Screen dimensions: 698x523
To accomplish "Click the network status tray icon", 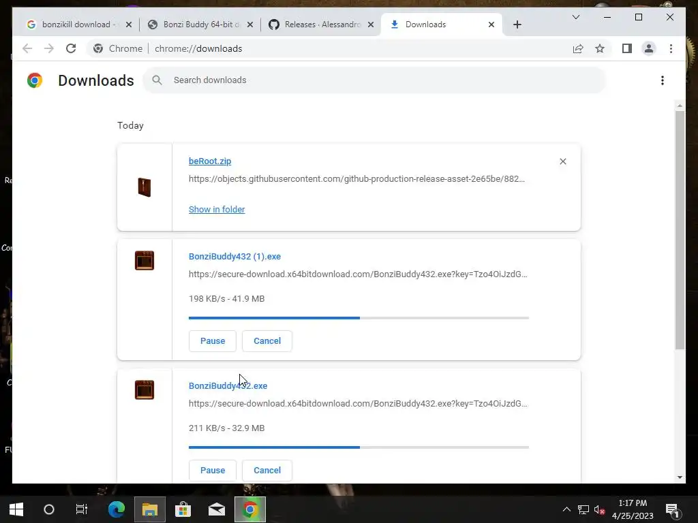I will click(583, 509).
